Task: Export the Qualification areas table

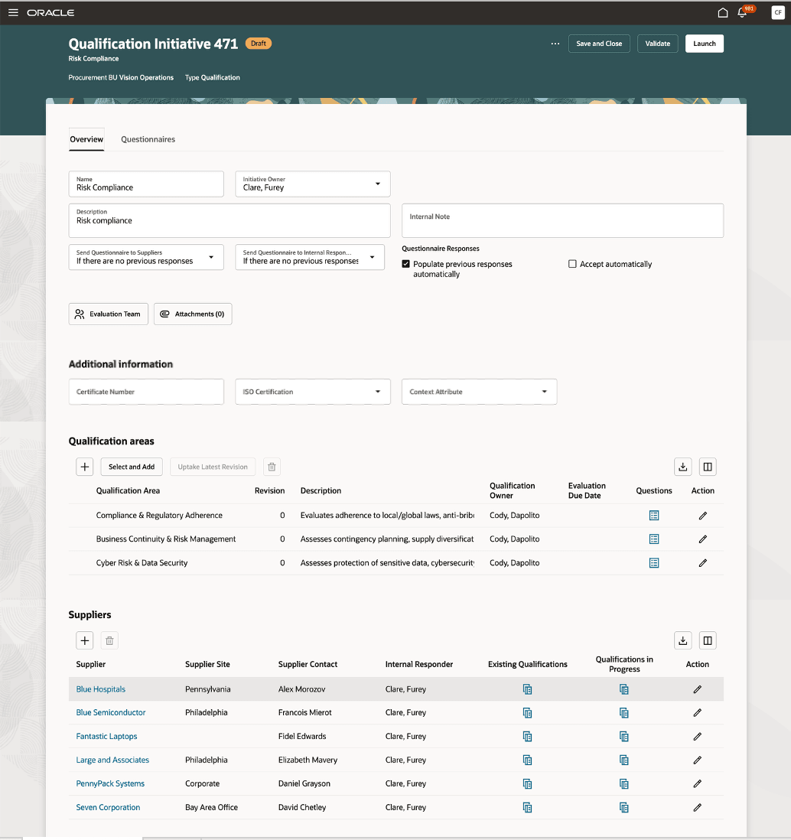Action: click(683, 467)
